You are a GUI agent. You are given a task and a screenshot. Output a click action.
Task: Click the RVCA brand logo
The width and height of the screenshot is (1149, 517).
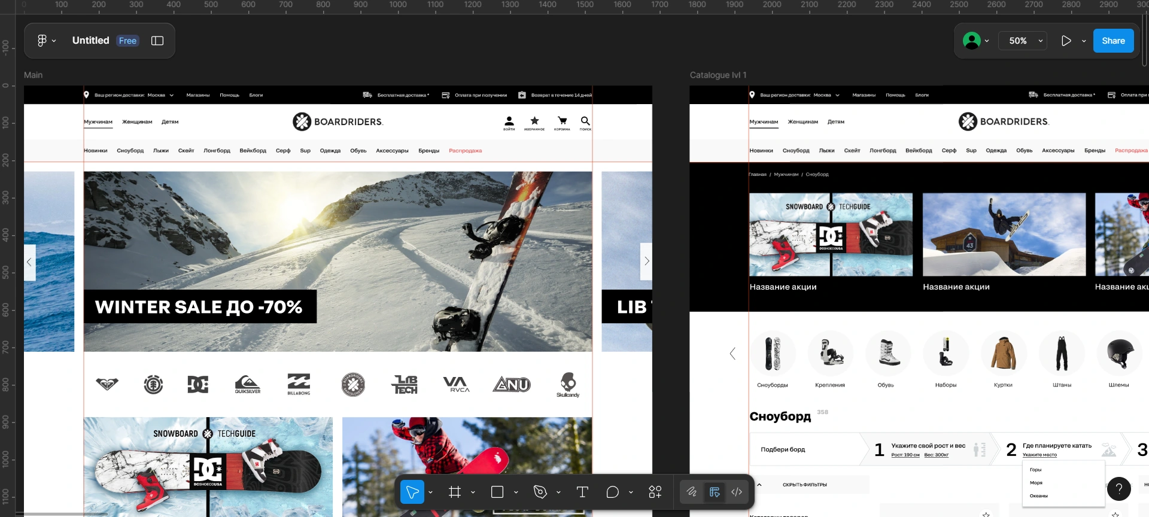(457, 384)
